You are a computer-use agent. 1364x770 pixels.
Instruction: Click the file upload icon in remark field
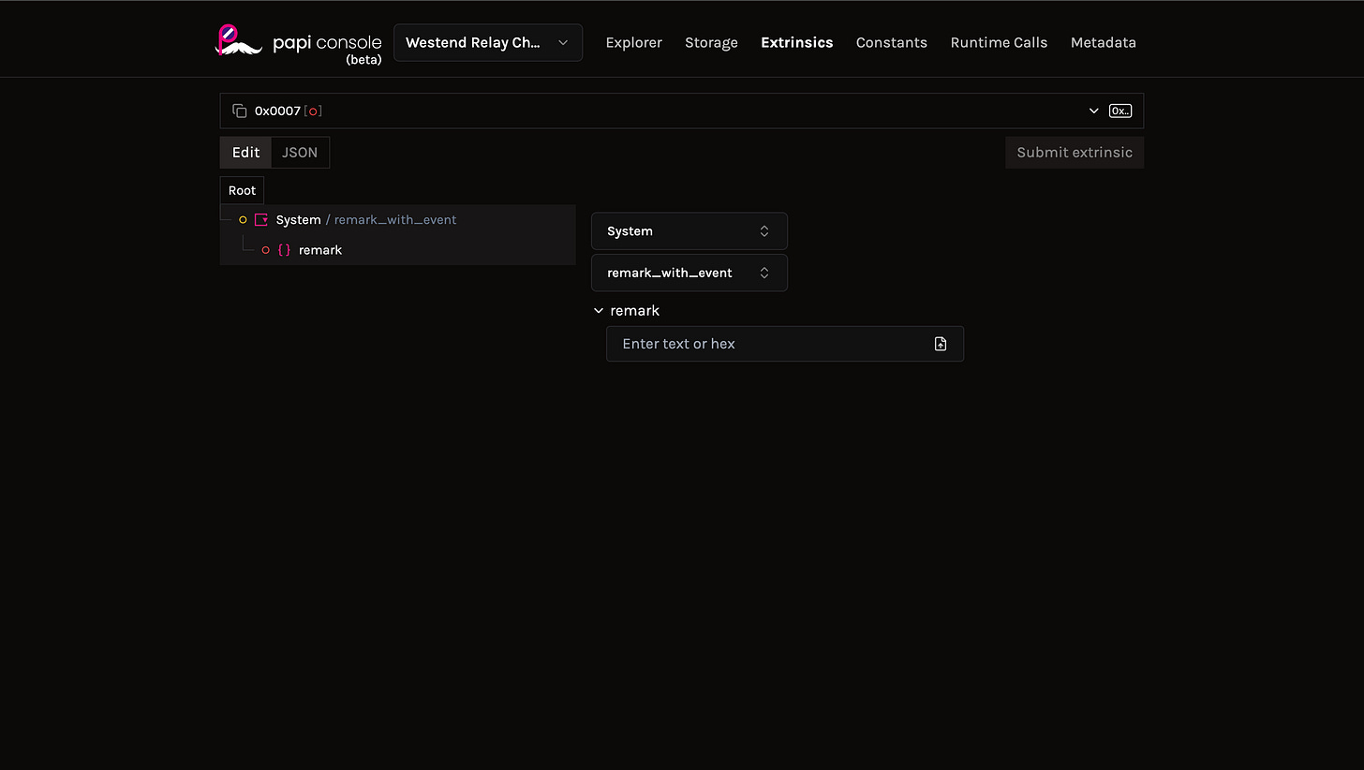pyautogui.click(x=940, y=344)
